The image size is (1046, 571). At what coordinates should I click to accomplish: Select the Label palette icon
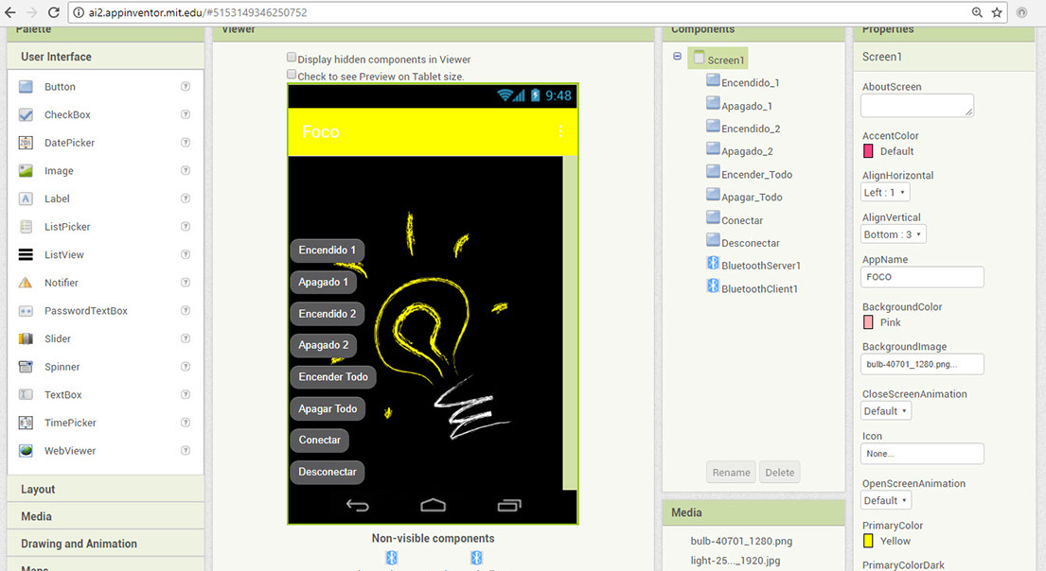(26, 199)
